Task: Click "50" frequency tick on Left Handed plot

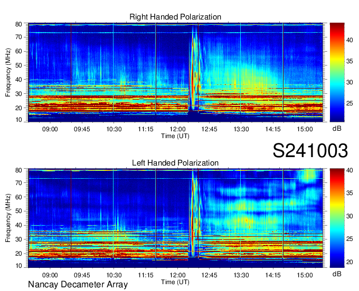Action: pyautogui.click(x=18, y=211)
